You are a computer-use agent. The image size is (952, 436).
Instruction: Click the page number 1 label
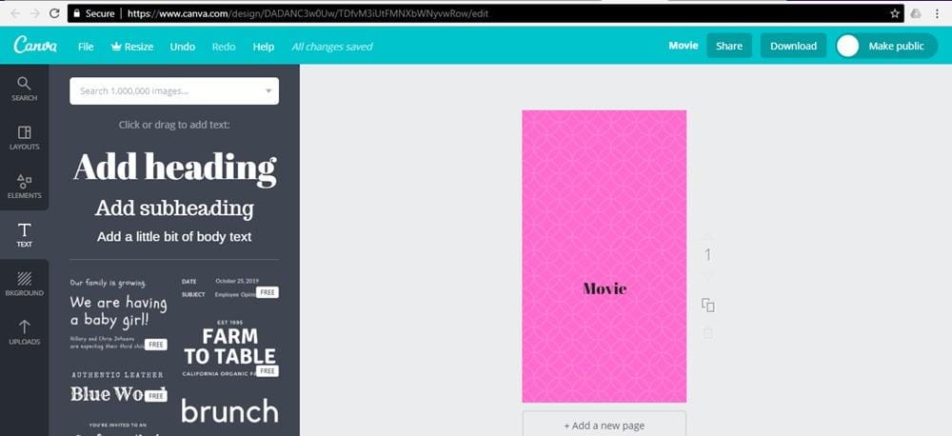(708, 255)
